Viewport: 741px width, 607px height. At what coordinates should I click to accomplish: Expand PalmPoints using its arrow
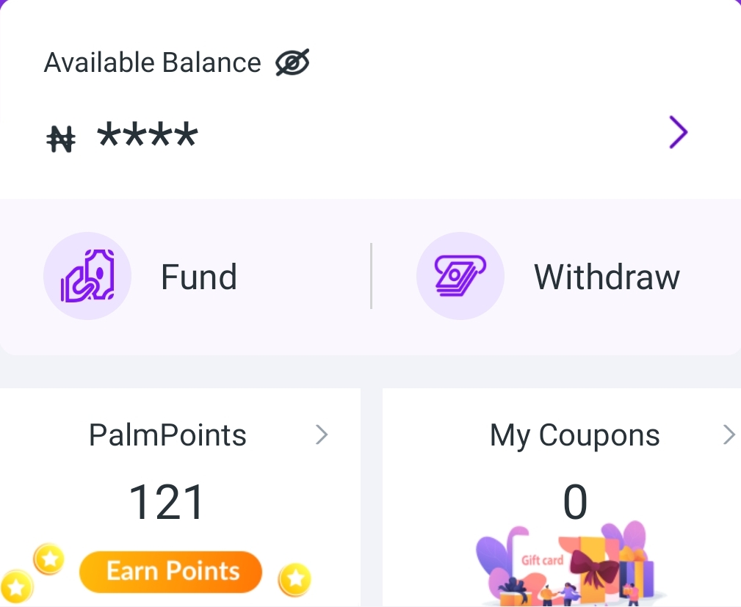322,435
